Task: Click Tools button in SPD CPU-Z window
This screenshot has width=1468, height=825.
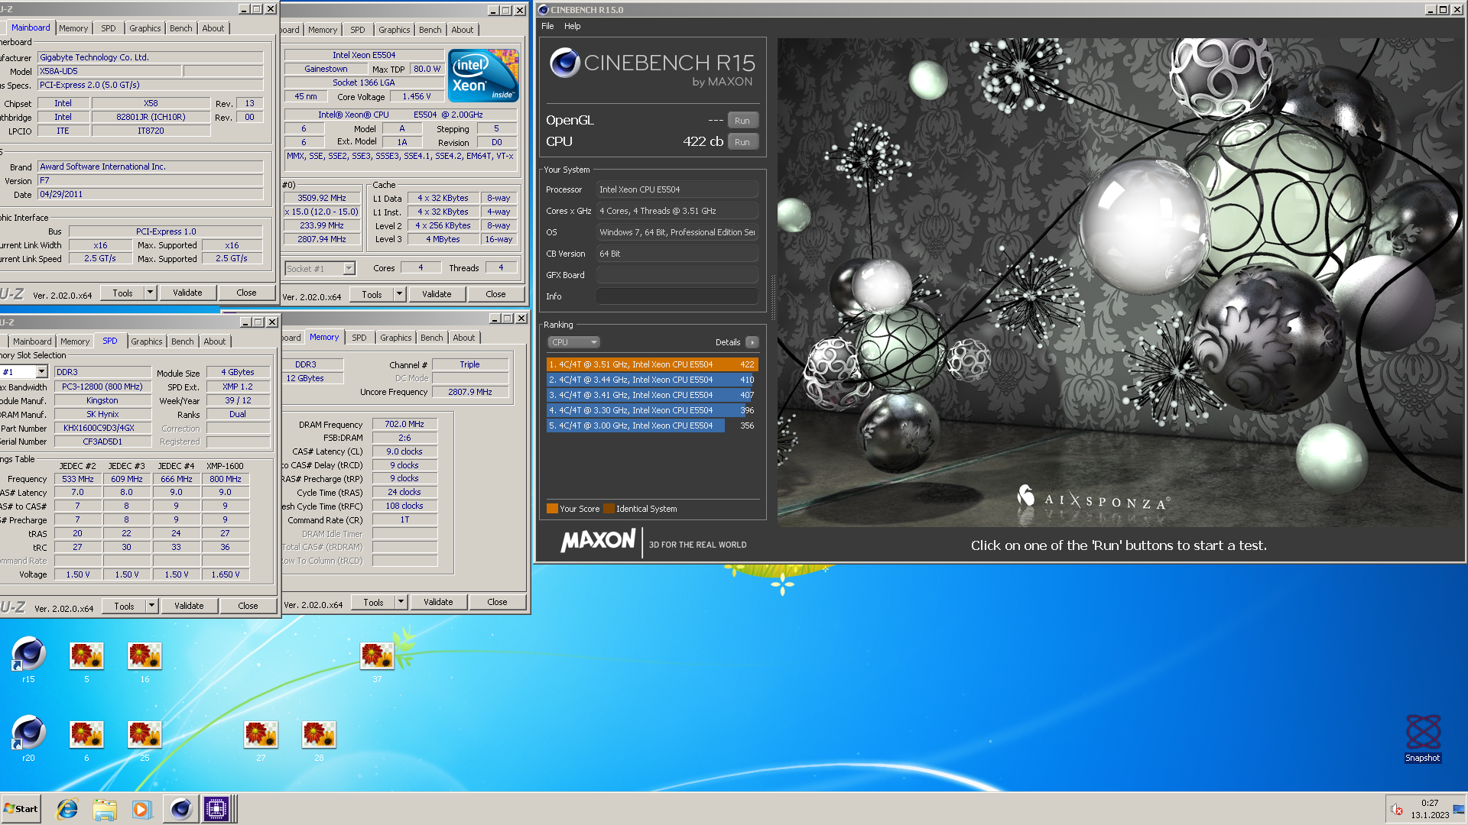Action: [x=124, y=606]
